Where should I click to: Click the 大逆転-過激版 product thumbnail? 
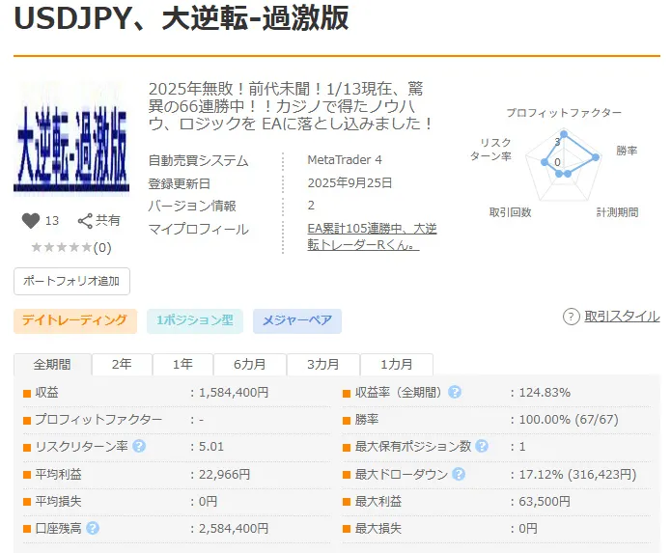pyautogui.click(x=71, y=139)
